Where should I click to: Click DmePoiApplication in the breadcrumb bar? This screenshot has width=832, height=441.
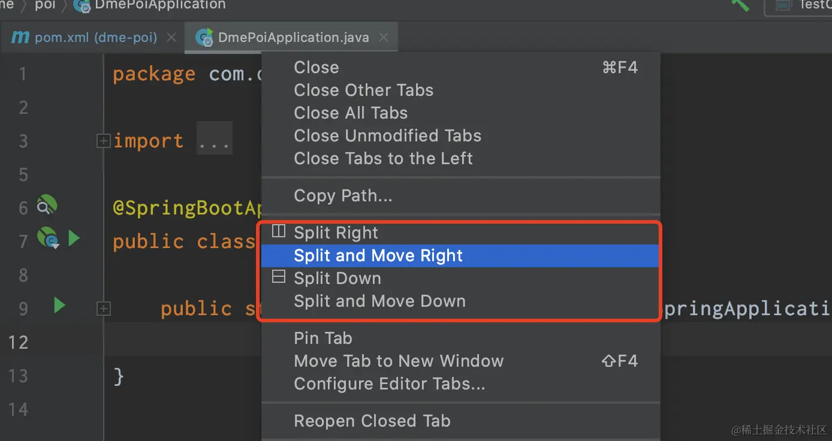[160, 5]
